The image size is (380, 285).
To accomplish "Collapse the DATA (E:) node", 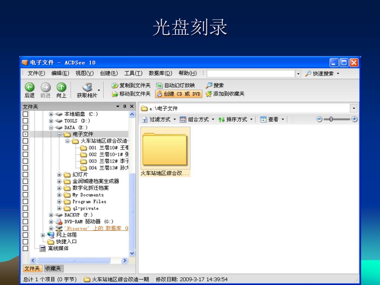I will [x=51, y=128].
